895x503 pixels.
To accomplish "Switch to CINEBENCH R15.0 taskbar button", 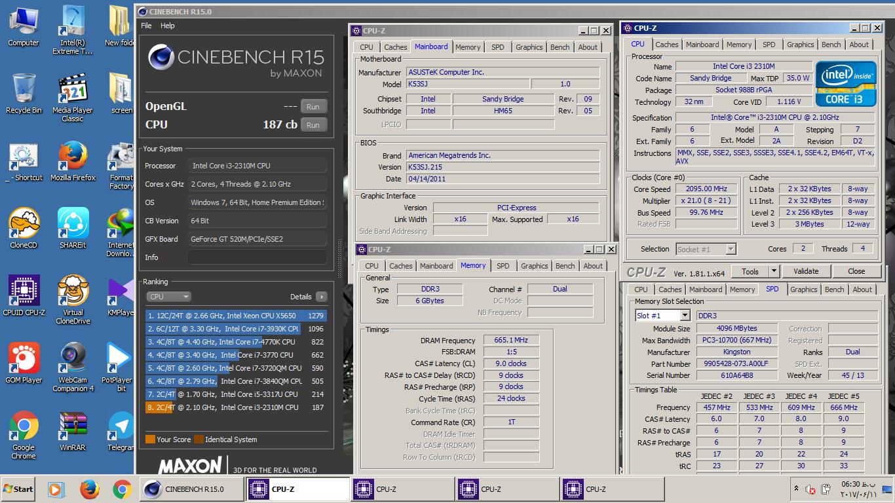I will (193, 489).
